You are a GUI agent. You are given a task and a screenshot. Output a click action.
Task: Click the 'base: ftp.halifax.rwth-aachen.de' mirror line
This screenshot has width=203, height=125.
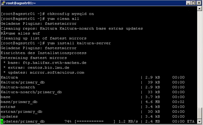click(x=45, y=63)
